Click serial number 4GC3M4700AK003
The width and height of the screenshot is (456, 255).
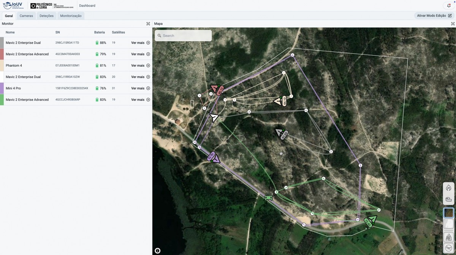(68, 54)
